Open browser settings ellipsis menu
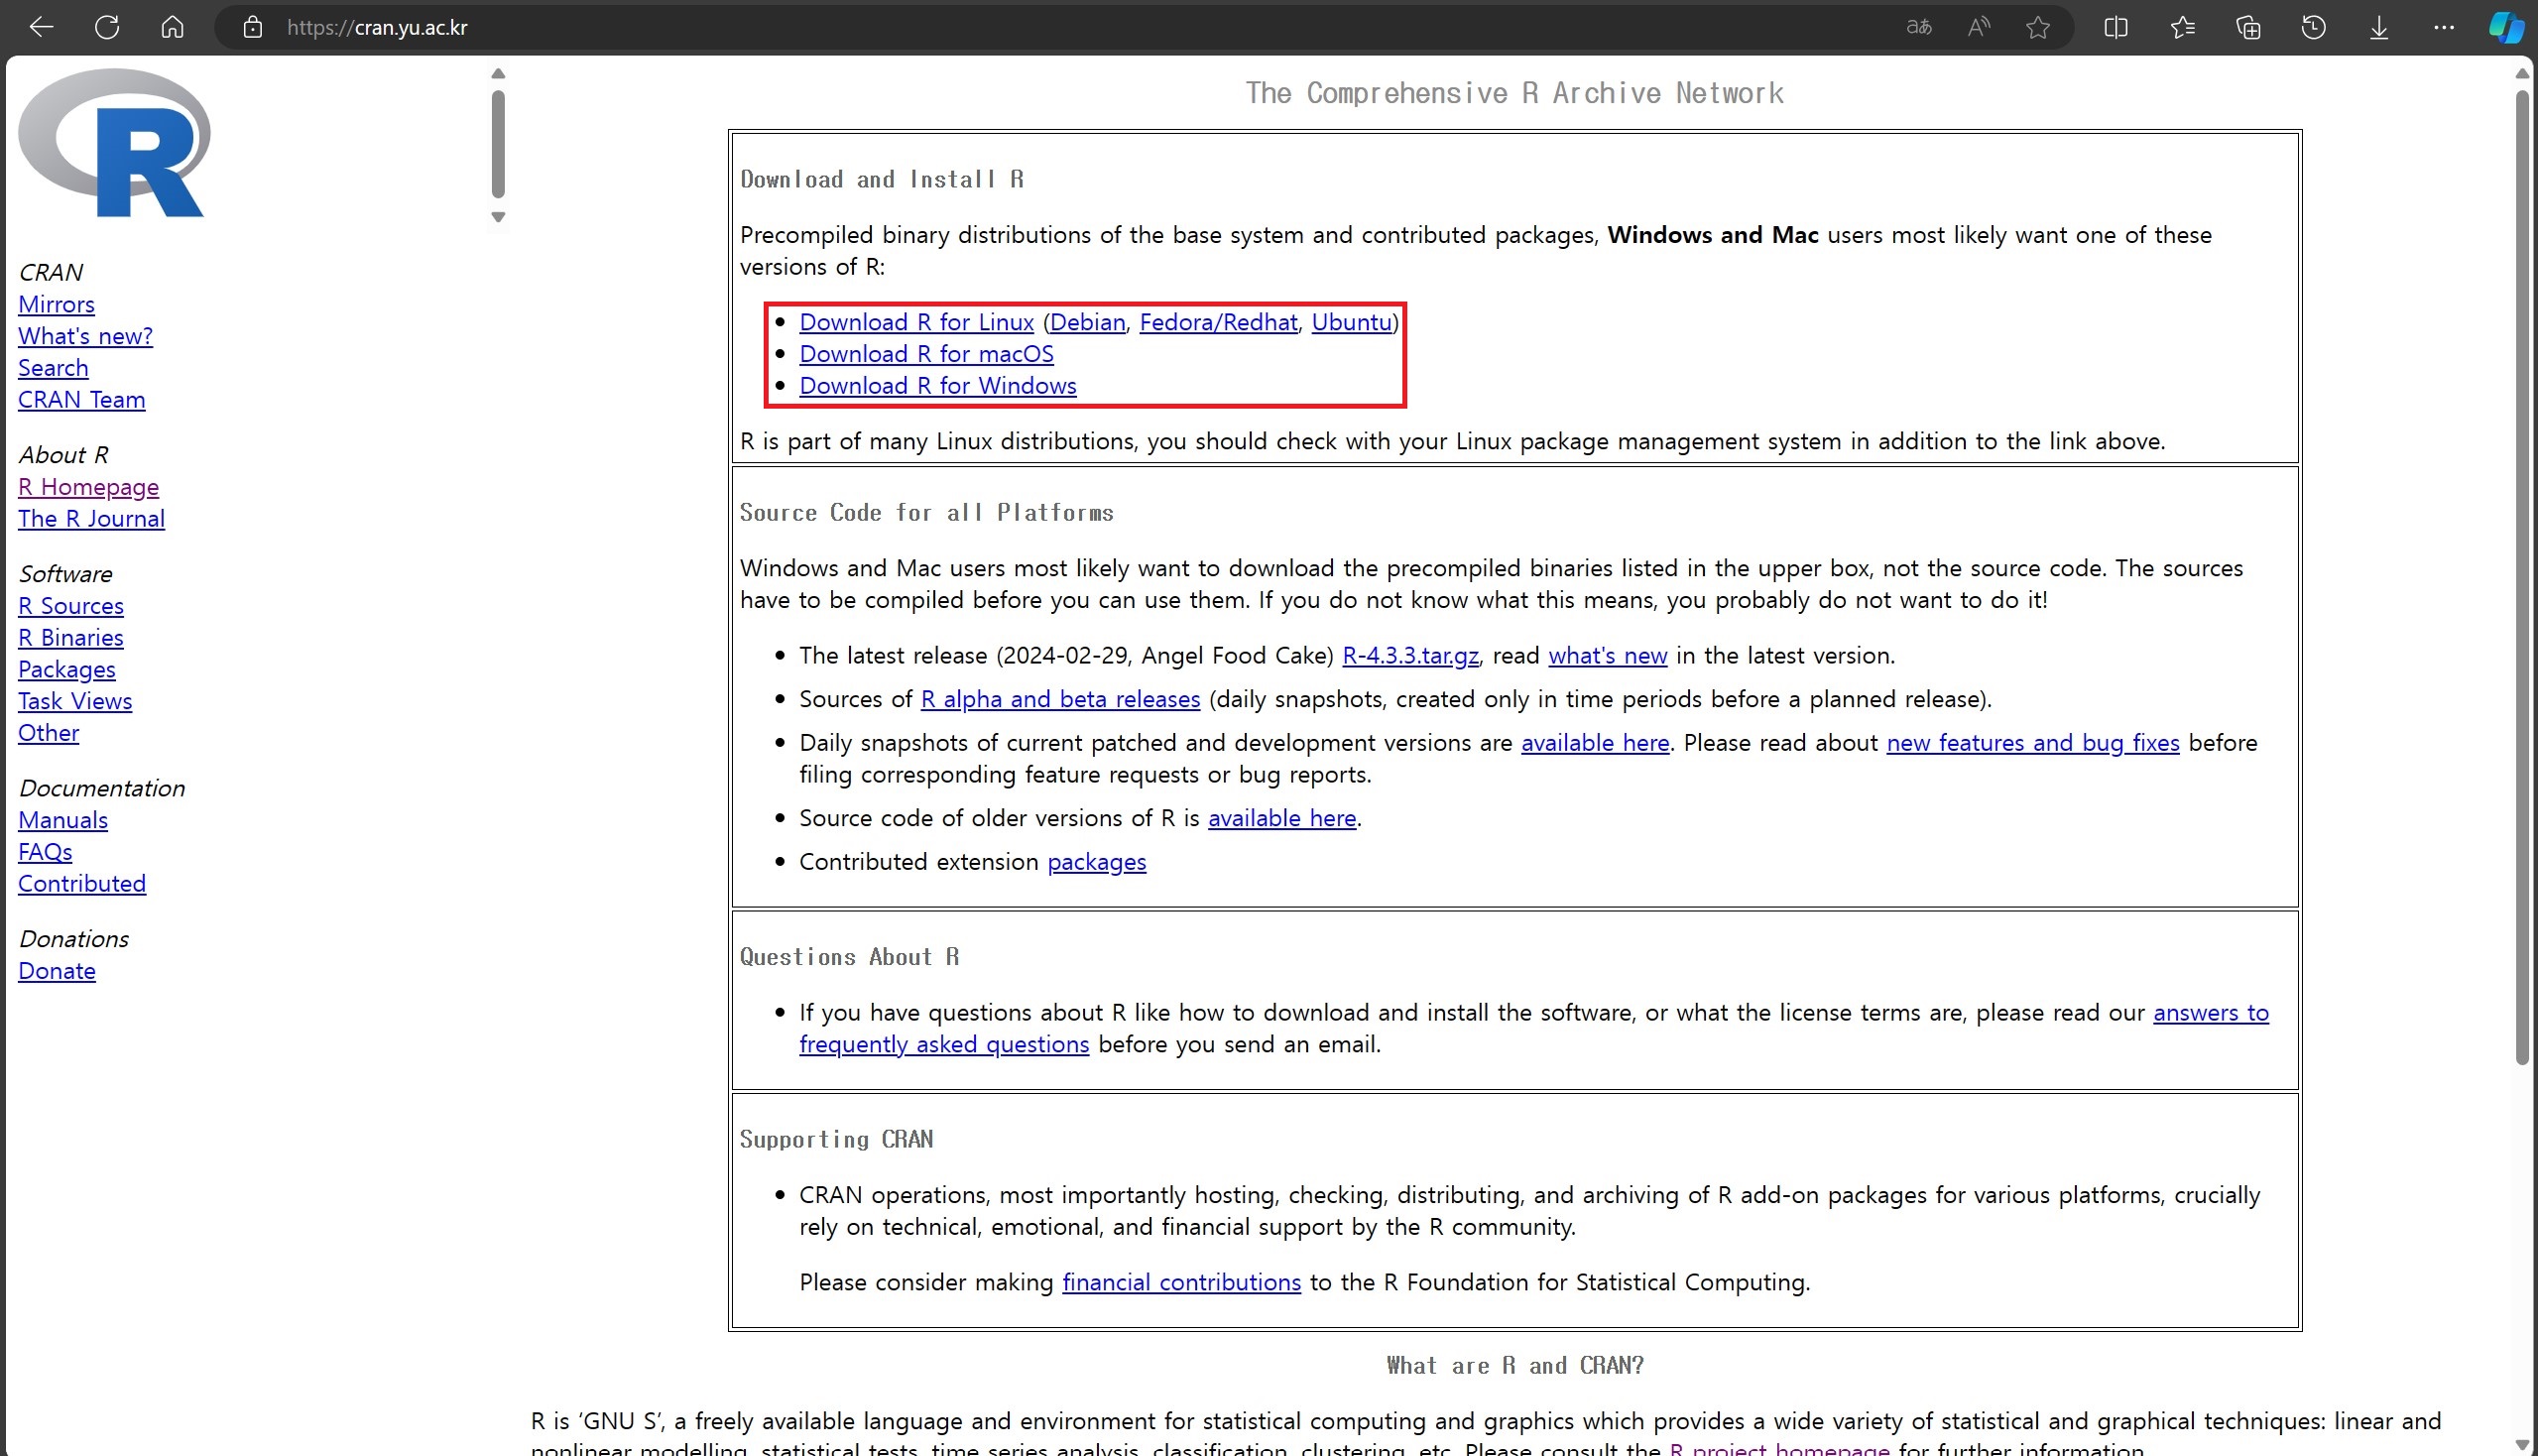This screenshot has width=2538, height=1456. click(2443, 27)
